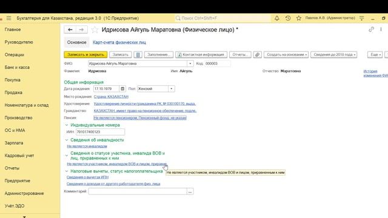The width and height of the screenshot is (388, 218).
Task: Open the Продажа section
Action: click(13, 93)
